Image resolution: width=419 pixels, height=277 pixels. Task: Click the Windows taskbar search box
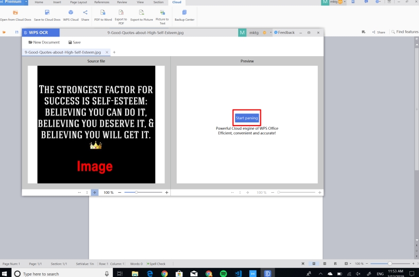pos(58,273)
